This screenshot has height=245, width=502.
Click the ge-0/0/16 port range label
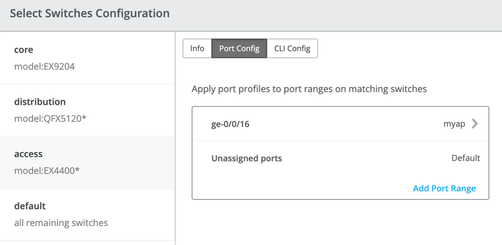click(230, 124)
